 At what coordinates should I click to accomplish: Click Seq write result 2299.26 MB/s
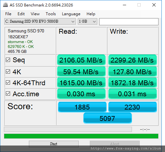click(x=133, y=60)
